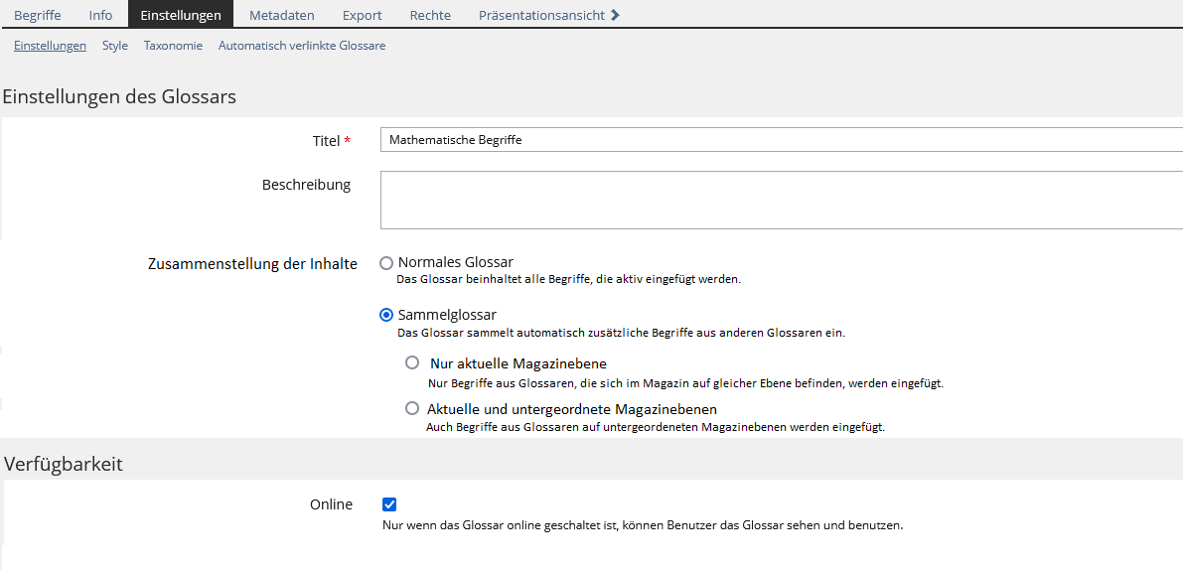Click into the Titel input field
This screenshot has height=571, width=1183.
[781, 140]
